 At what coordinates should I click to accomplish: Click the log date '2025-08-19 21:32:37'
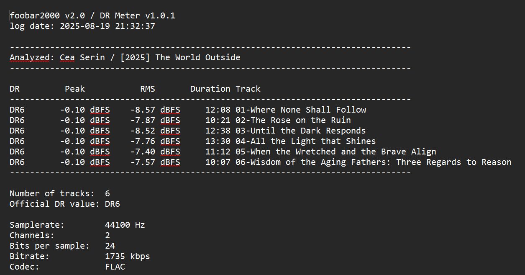(x=108, y=26)
